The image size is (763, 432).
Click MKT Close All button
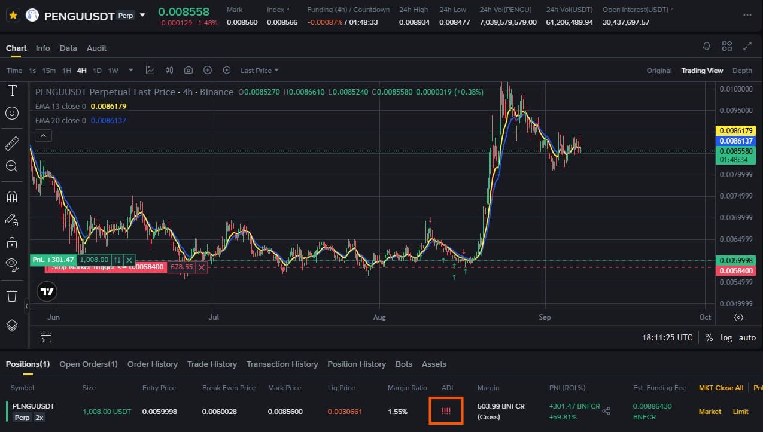tap(721, 388)
